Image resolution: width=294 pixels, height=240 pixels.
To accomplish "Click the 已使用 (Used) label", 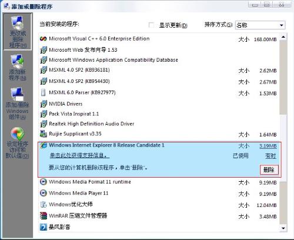I will [x=240, y=156].
